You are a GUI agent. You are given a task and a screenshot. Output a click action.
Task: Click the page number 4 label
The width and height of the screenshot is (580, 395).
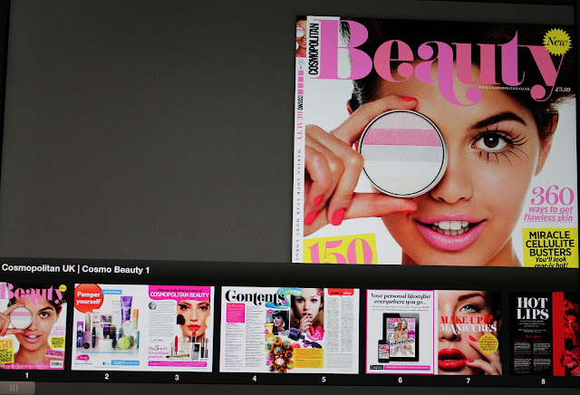(255, 379)
